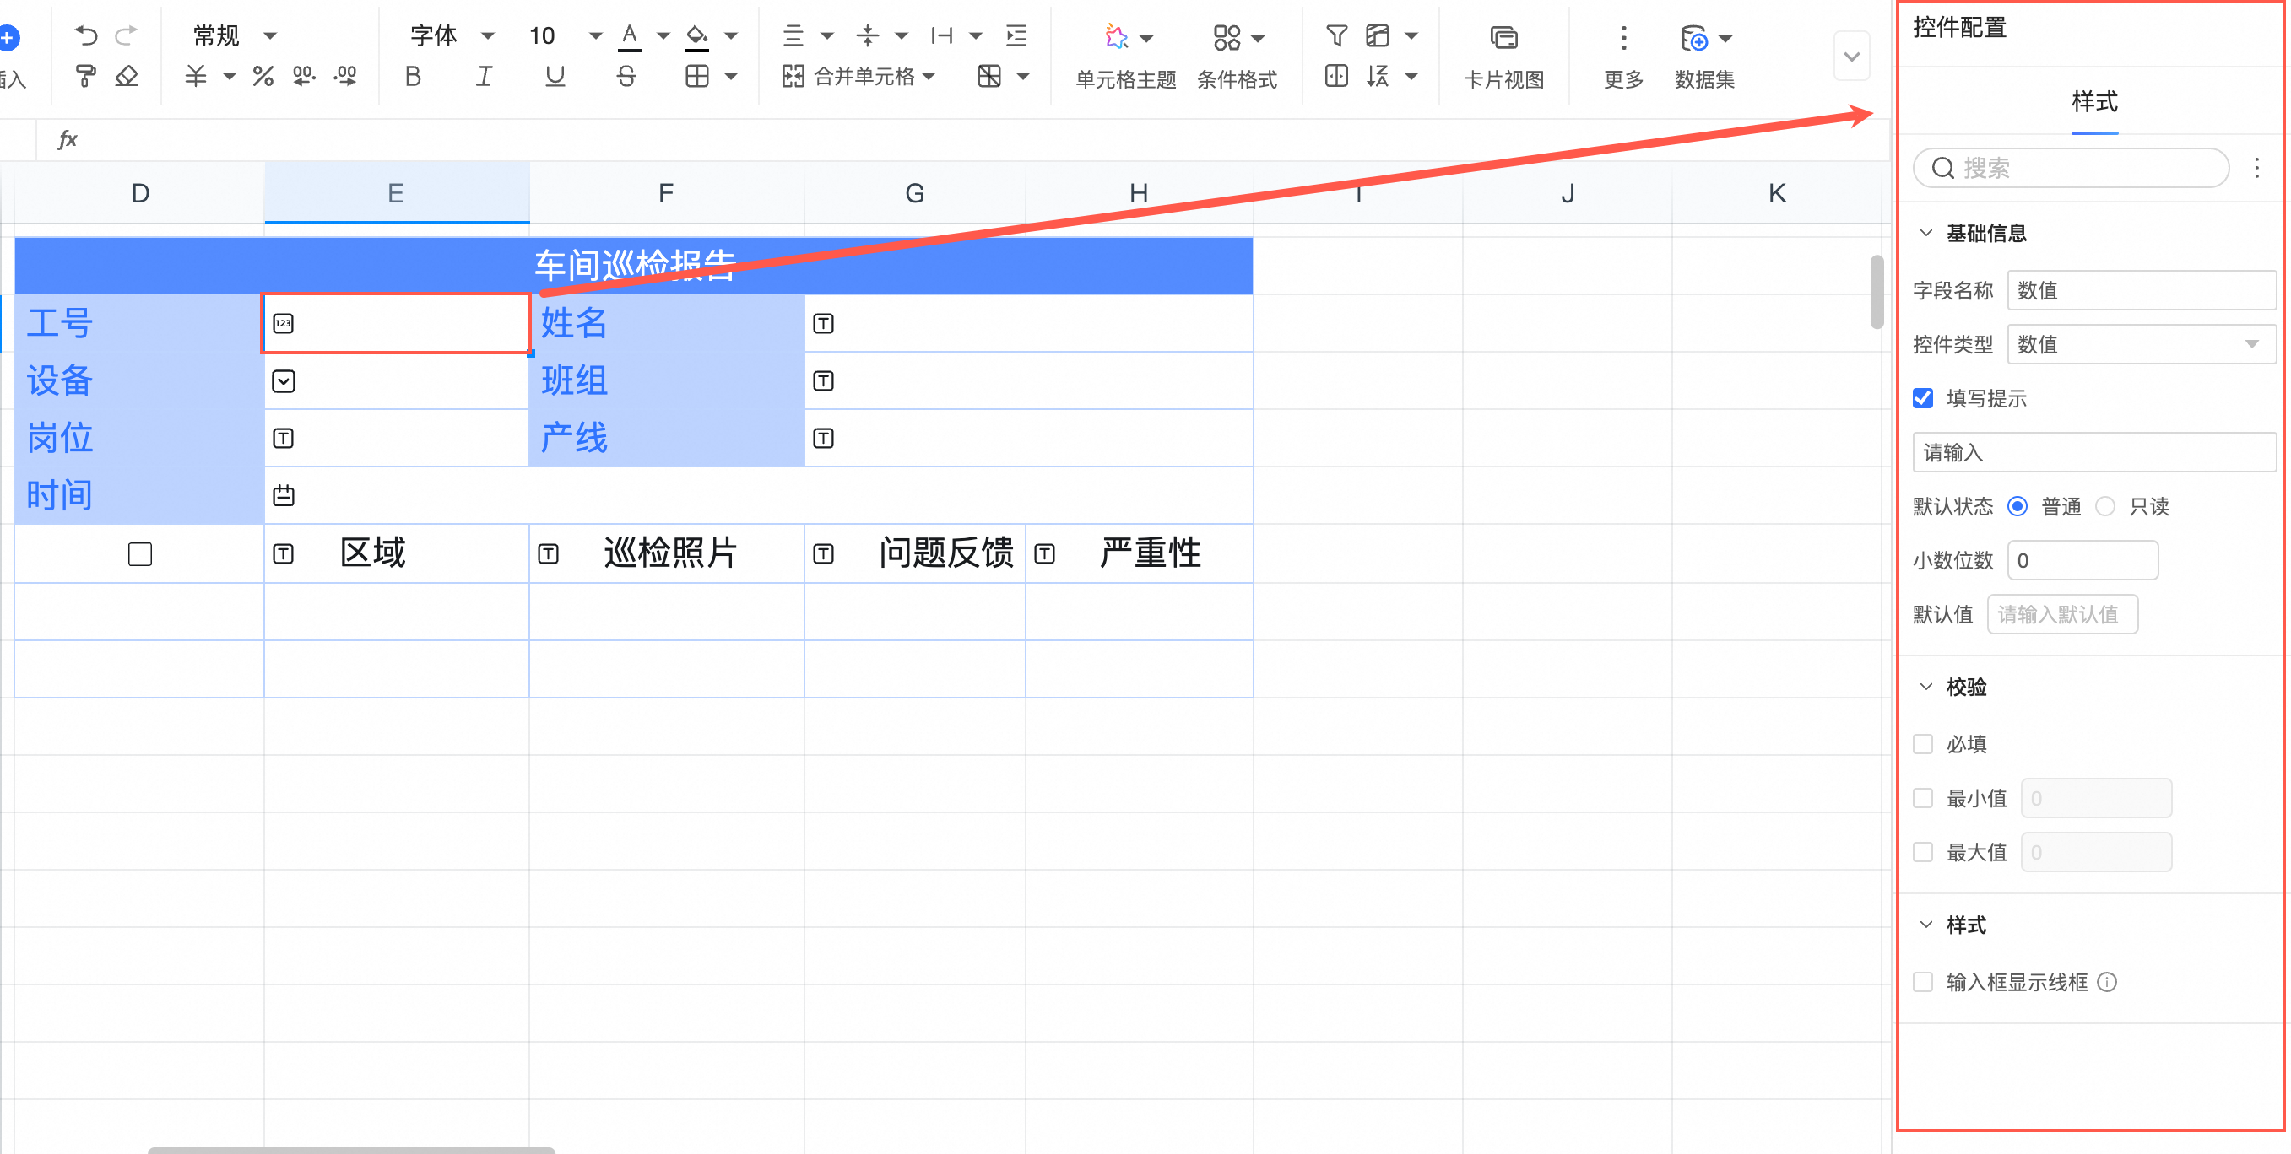Click the eraser clear-format icon

(127, 77)
